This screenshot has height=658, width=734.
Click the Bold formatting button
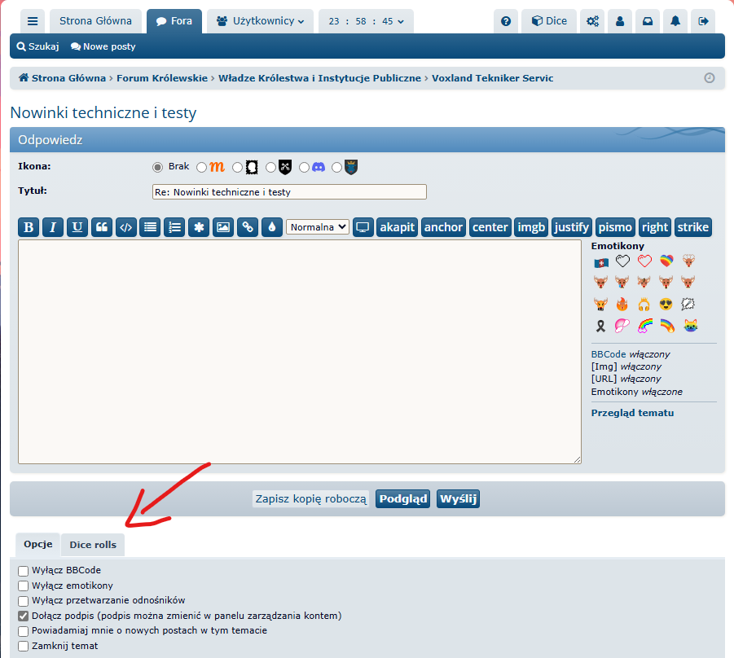coord(29,227)
